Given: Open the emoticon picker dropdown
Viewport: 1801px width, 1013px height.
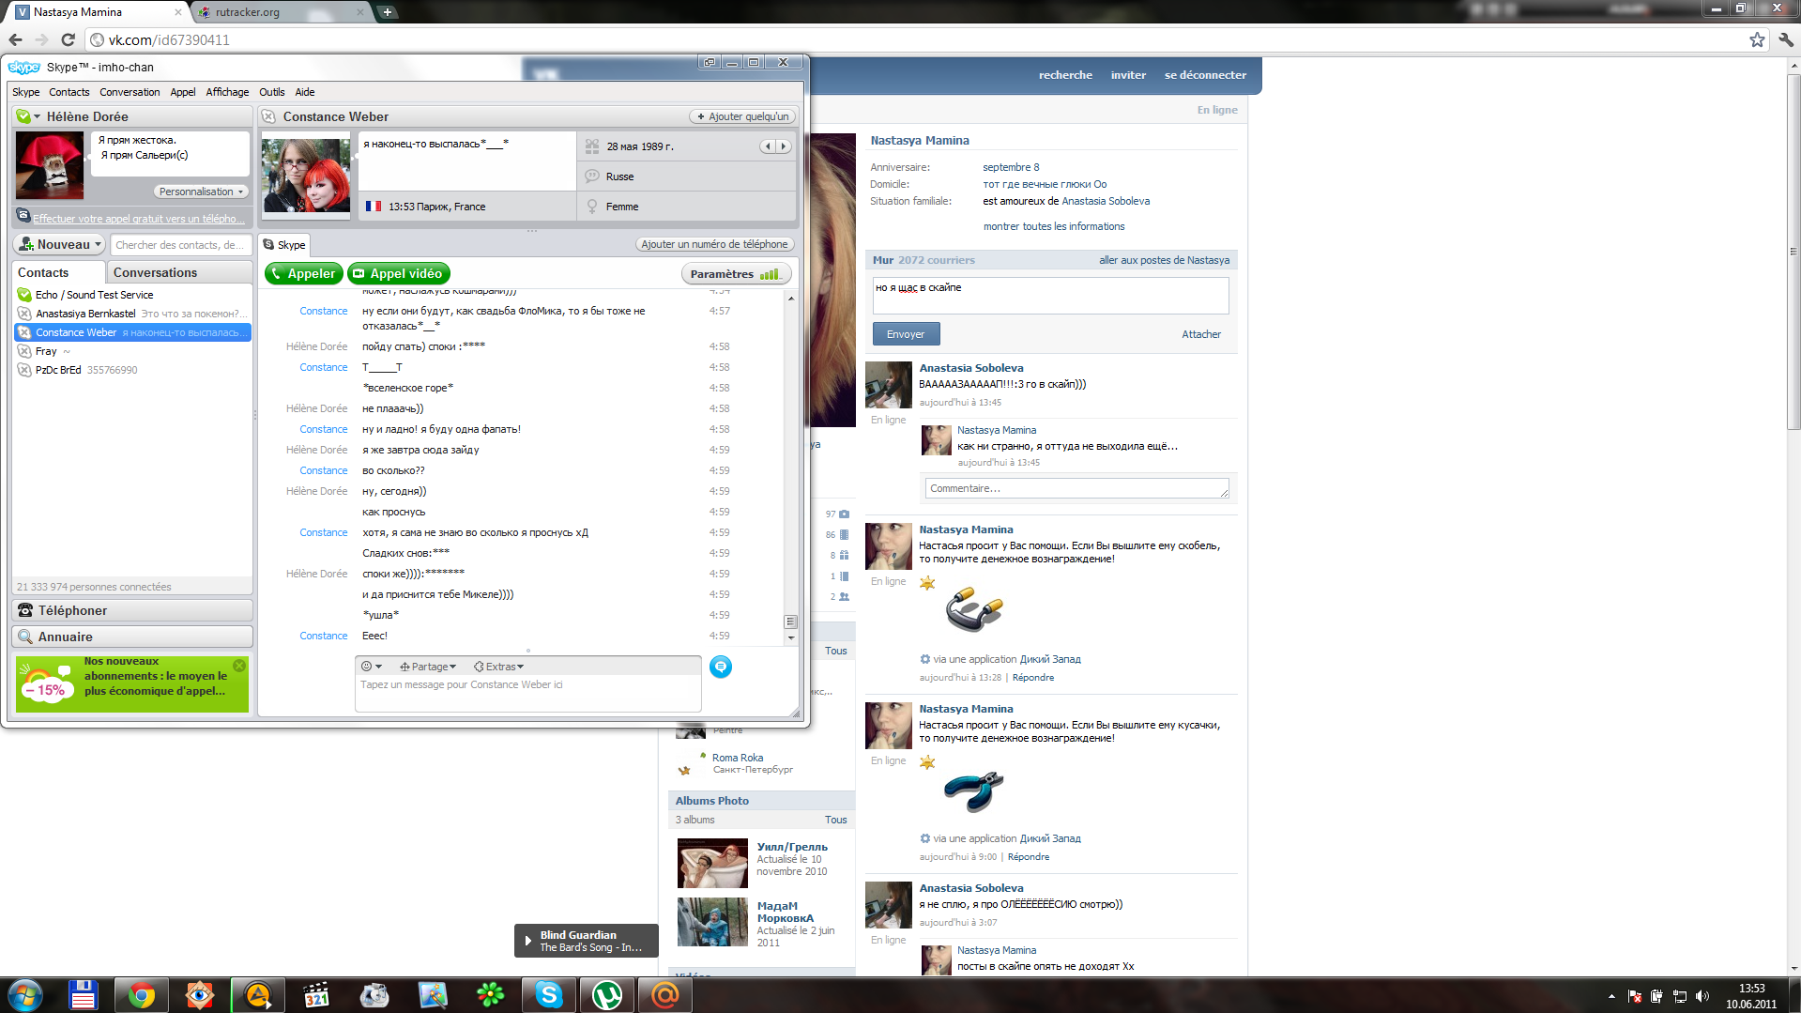Looking at the screenshot, I should [372, 667].
